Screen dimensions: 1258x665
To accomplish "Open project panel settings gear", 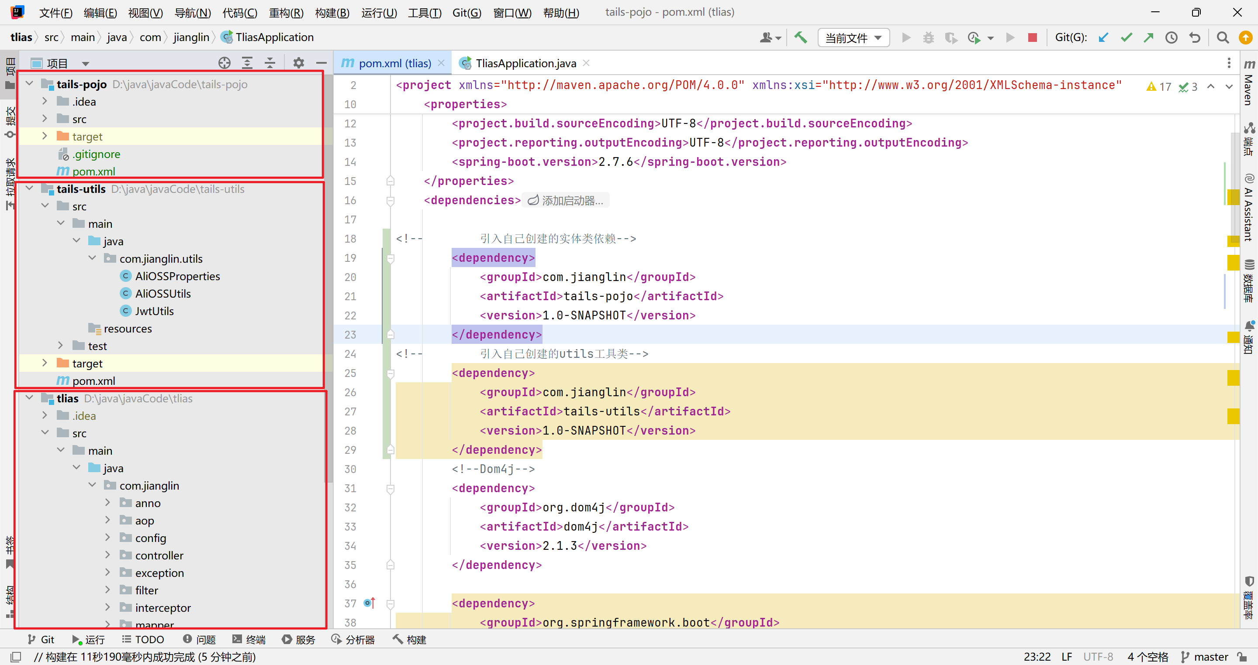I will [x=298, y=63].
